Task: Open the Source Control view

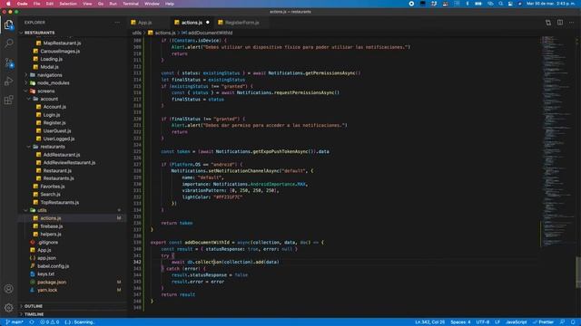Action: click(8, 62)
